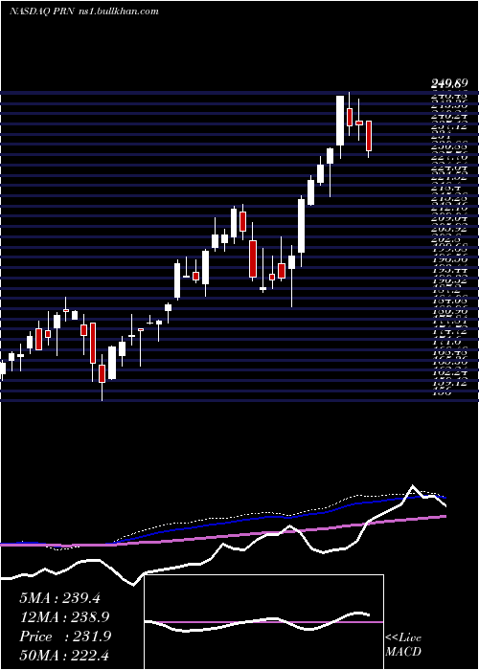Click the MACD inset chart panel
This screenshot has height=670, width=479.
coord(263,622)
